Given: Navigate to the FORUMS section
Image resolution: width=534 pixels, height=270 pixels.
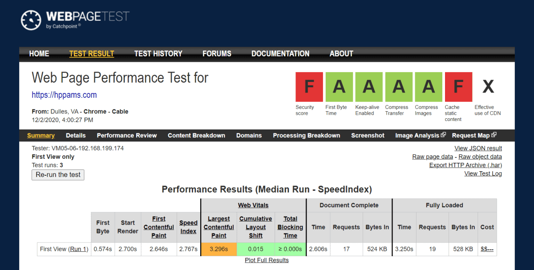Looking at the screenshot, I should (217, 53).
